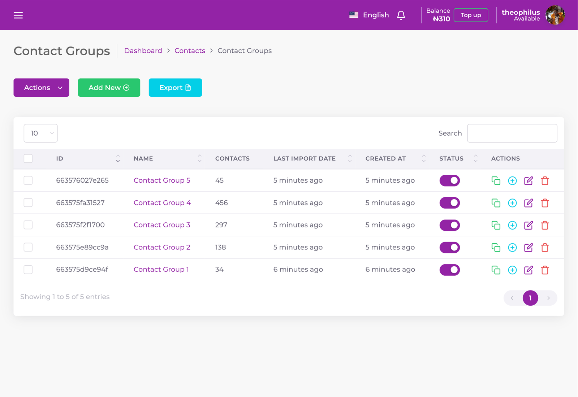Go to Dashboard breadcrumb
The height and width of the screenshot is (397, 578).
(x=143, y=51)
